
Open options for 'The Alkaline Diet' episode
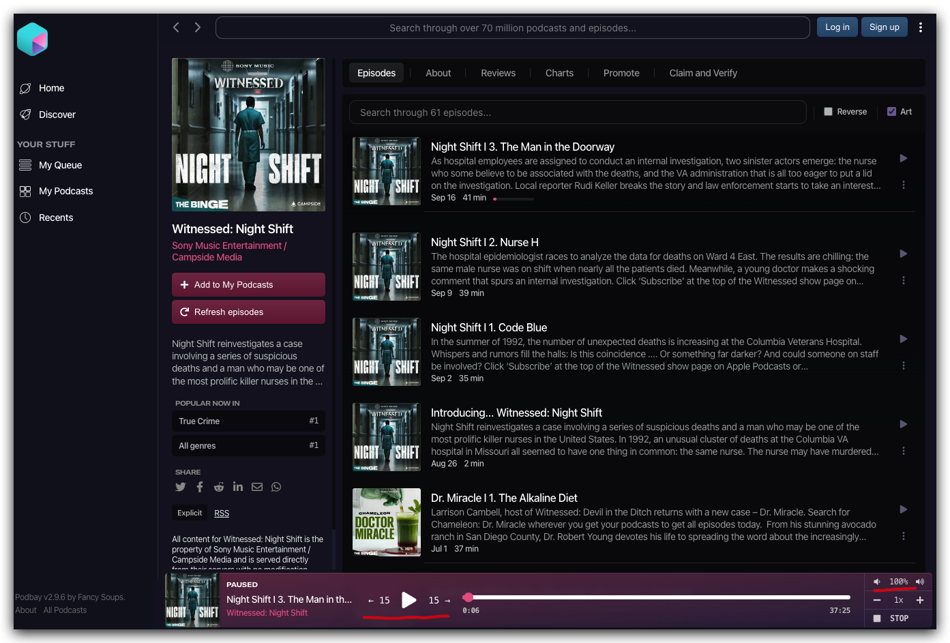point(904,536)
